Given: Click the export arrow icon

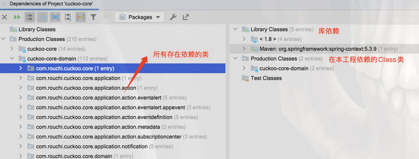Looking at the screenshot, I should (x=186, y=17).
